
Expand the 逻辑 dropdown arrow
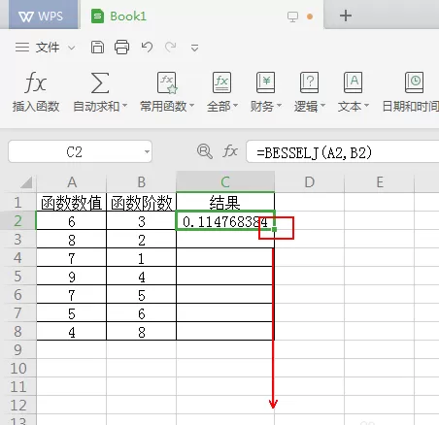click(x=322, y=106)
